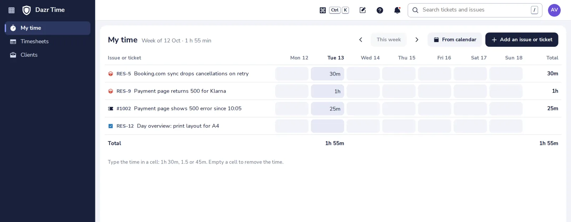This screenshot has width=571, height=222.
Task: Click the slash shortcut key in search
Action: pyautogui.click(x=534, y=10)
